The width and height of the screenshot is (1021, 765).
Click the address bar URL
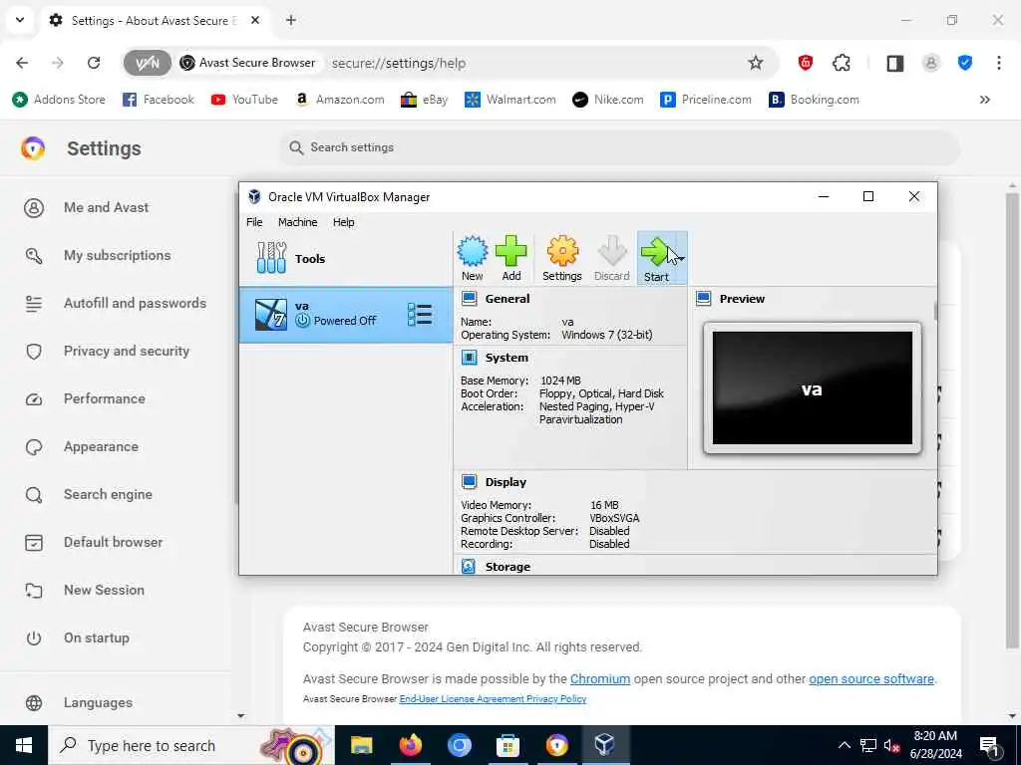[x=399, y=63]
